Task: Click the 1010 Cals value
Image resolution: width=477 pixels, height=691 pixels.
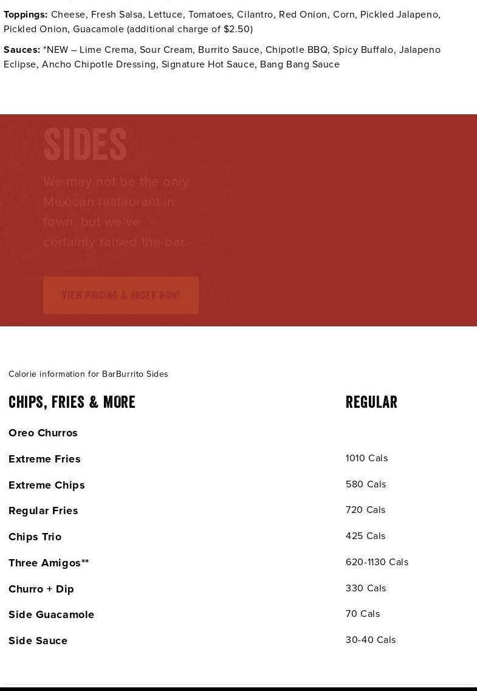Action: [x=366, y=458]
